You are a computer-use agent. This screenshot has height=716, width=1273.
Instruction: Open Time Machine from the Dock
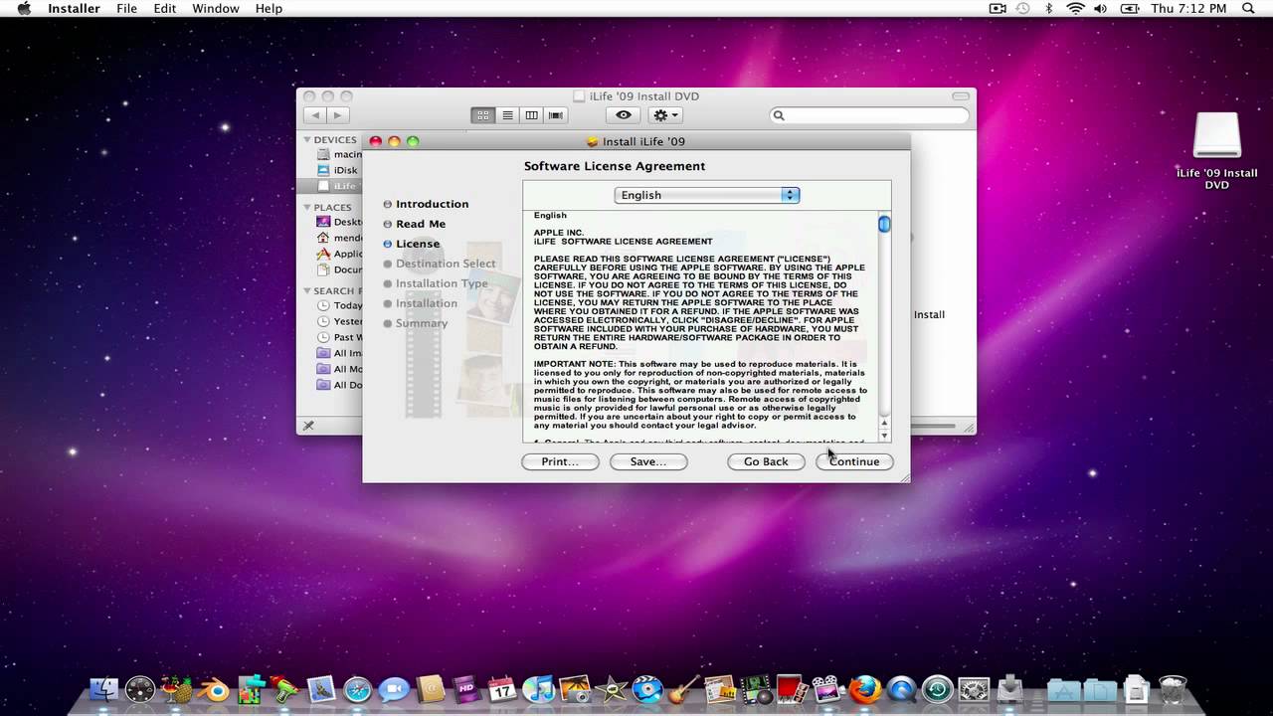pyautogui.click(x=937, y=689)
